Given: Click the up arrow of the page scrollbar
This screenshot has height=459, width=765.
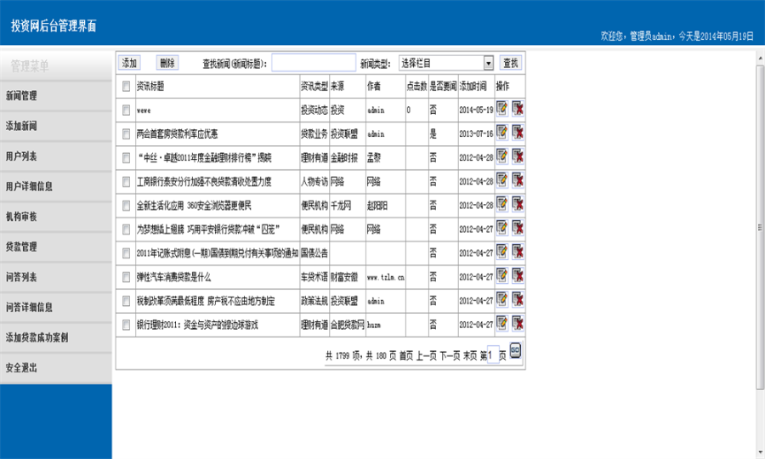Looking at the screenshot, I should point(760,59).
